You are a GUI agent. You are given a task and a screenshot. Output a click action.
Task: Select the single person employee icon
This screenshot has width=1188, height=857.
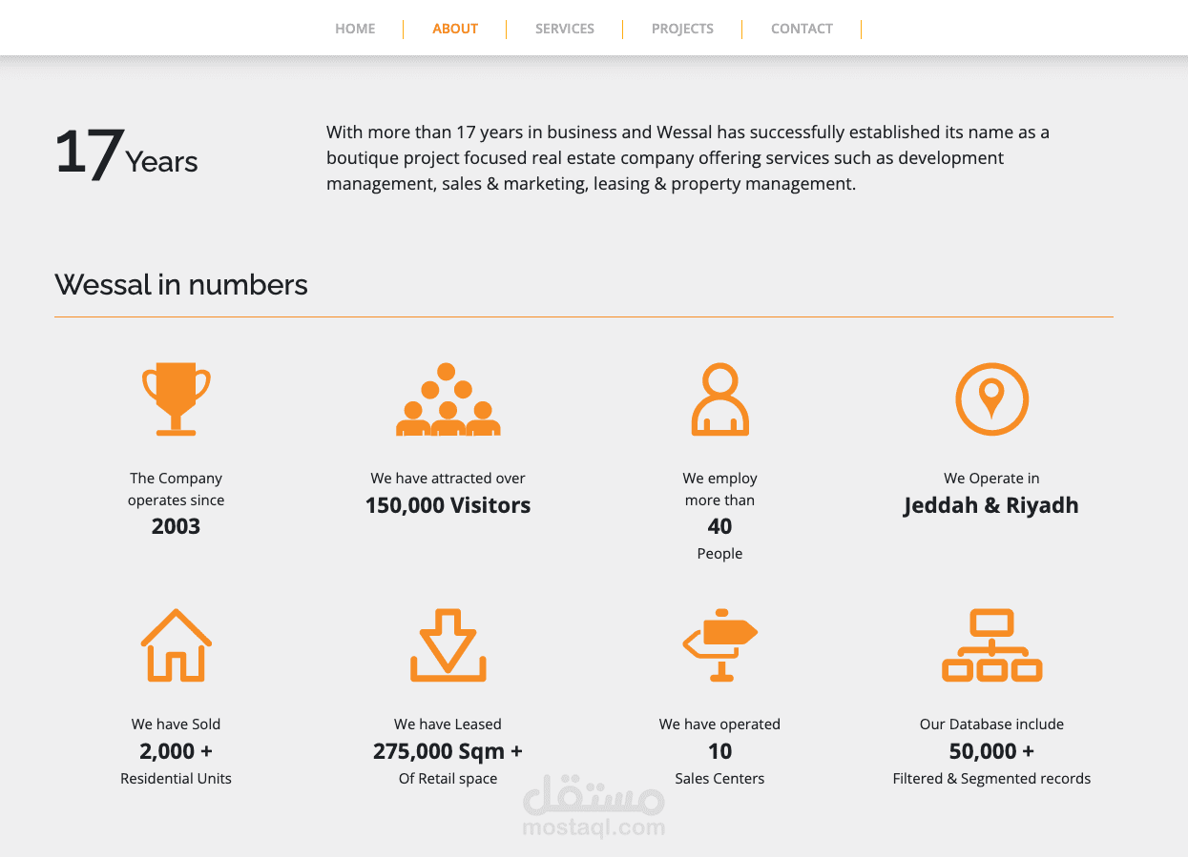(x=719, y=399)
